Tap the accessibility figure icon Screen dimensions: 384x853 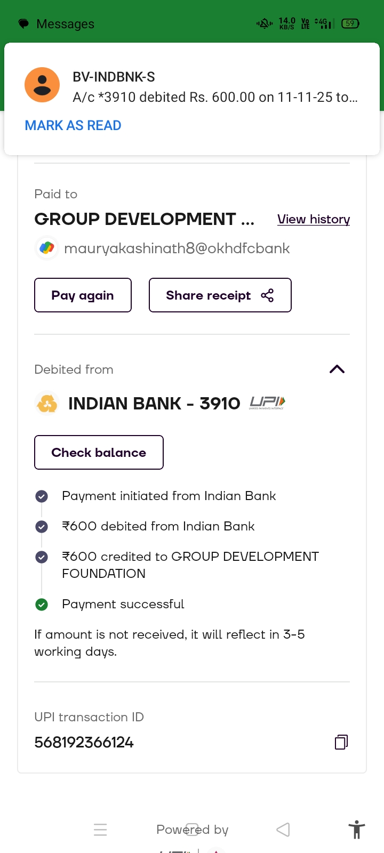click(x=357, y=830)
